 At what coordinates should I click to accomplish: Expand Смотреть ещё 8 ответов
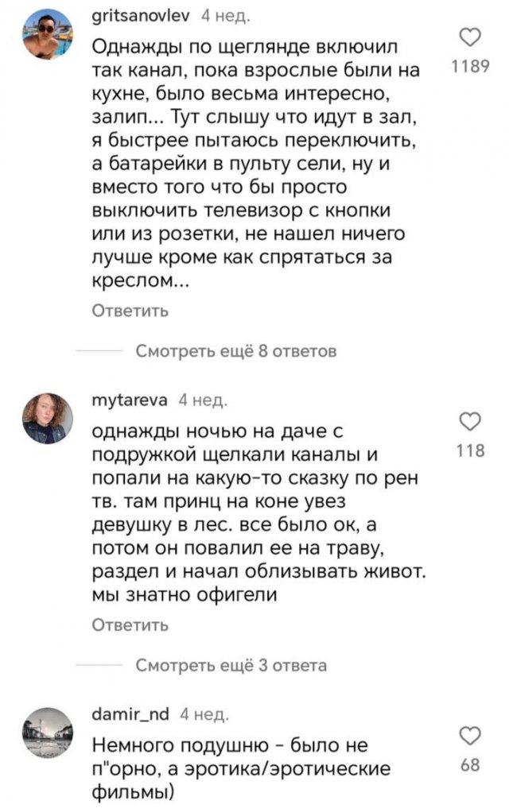pos(235,350)
